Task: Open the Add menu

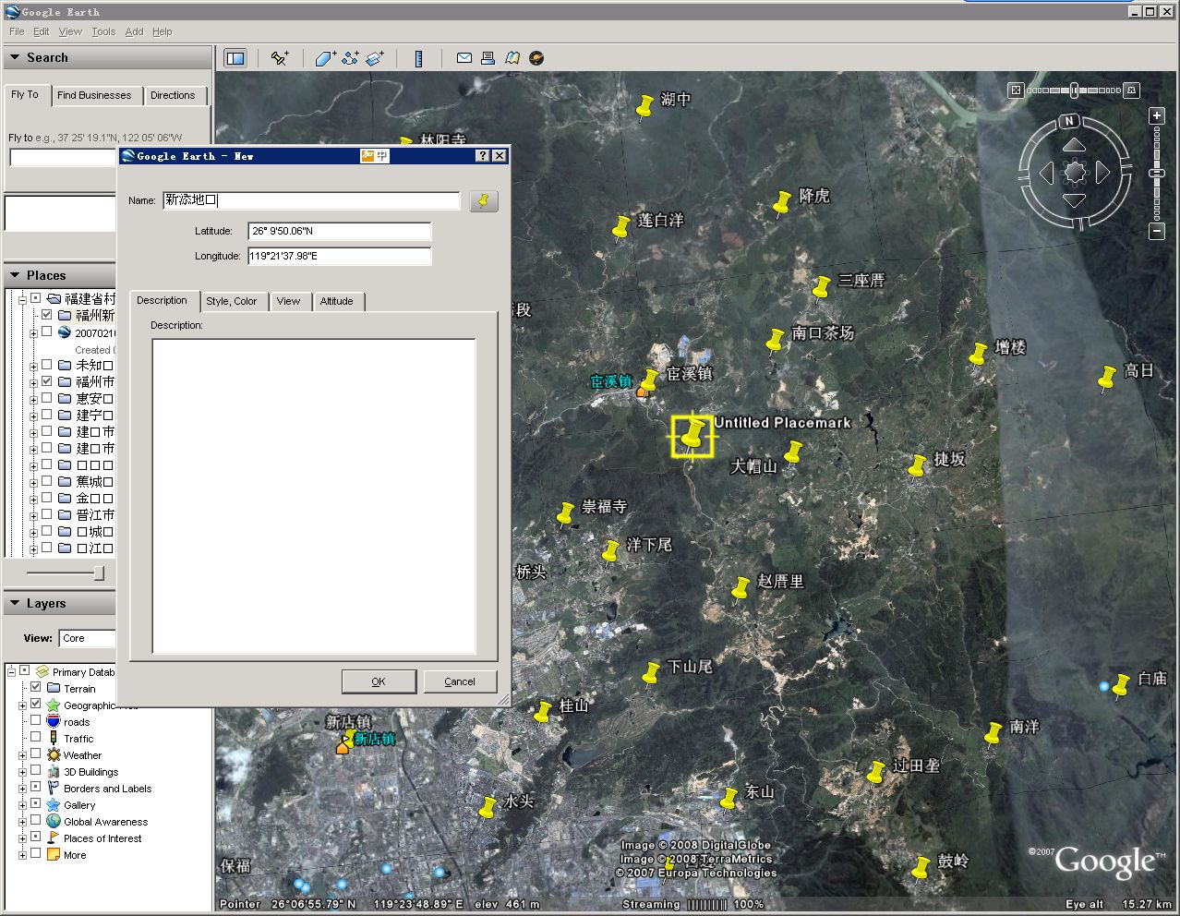Action: coord(134,31)
